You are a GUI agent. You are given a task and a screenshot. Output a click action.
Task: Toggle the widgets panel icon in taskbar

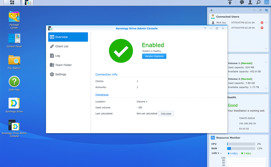(x=267, y=2)
